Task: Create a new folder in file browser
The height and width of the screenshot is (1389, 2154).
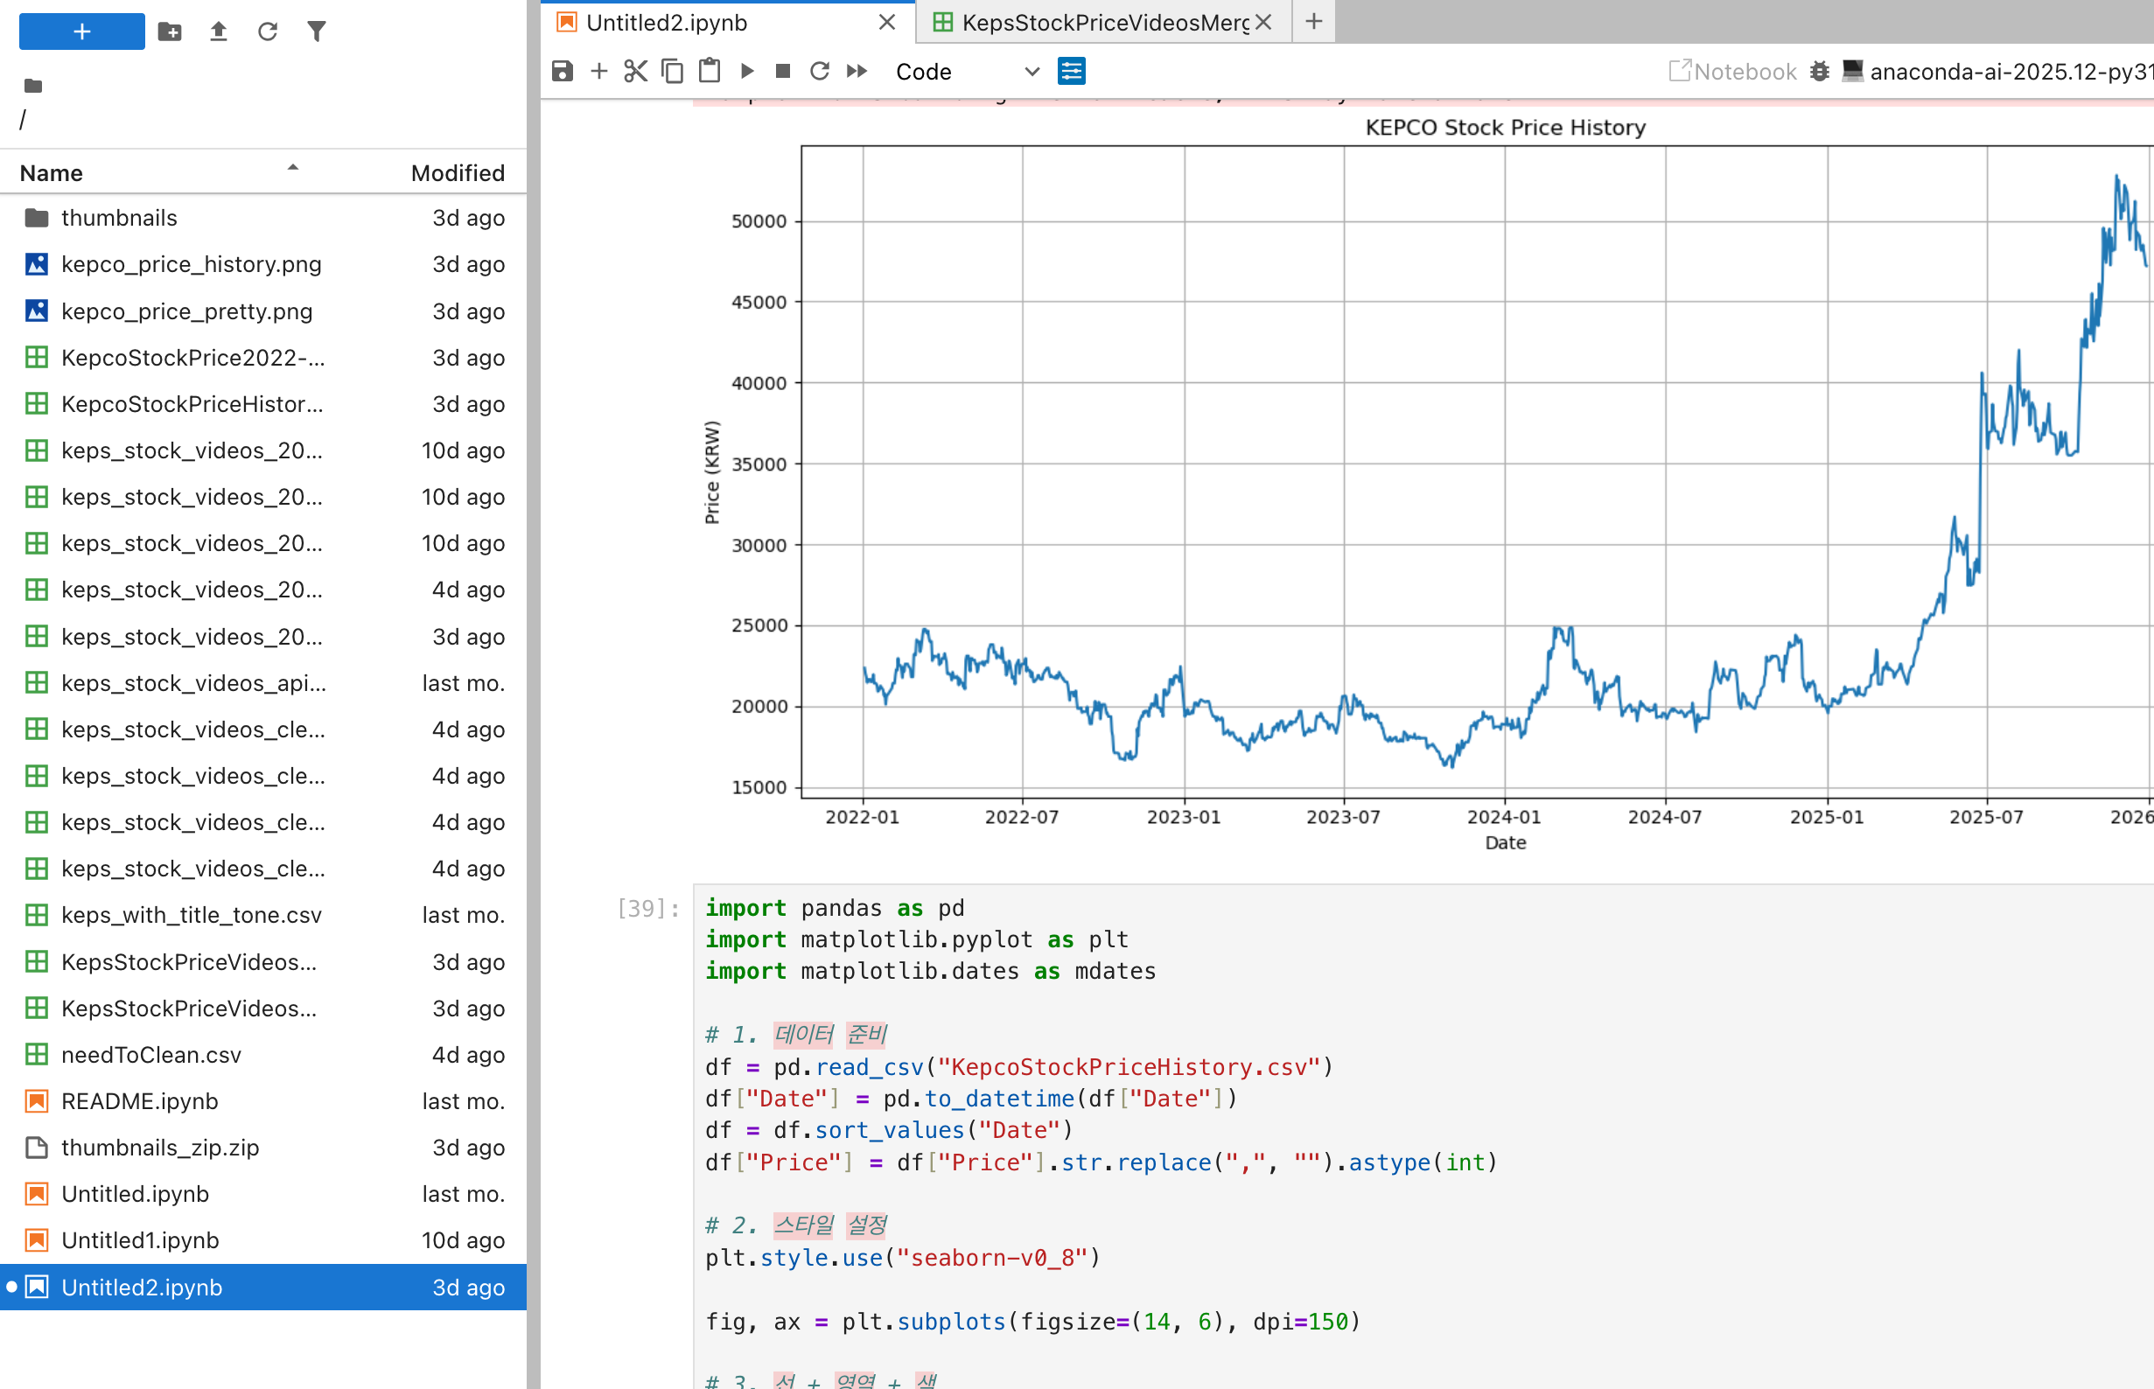Action: [x=170, y=31]
